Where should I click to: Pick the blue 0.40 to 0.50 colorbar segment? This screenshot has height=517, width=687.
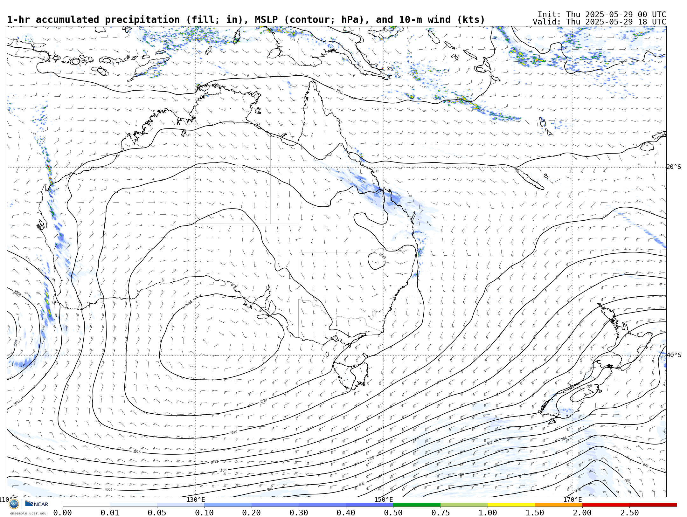tap(370, 505)
